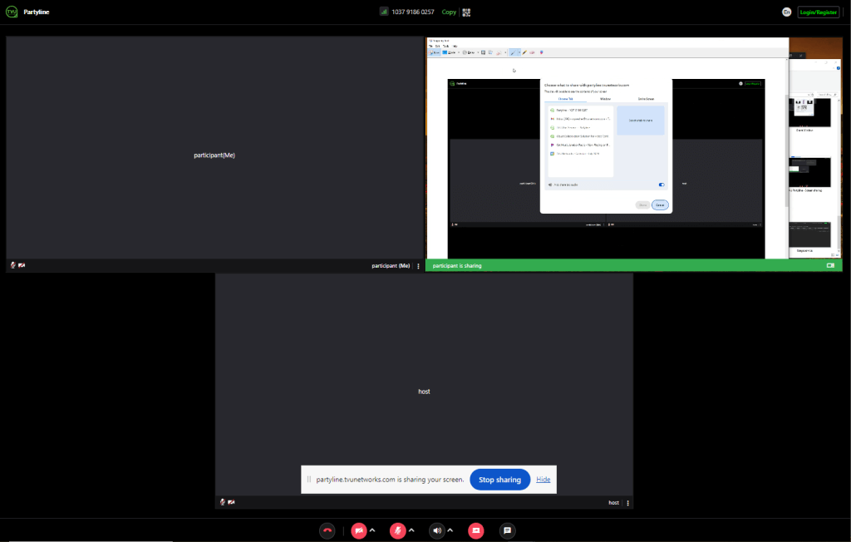Expand microphone options arrow
This screenshot has height=542, width=851.
[411, 530]
